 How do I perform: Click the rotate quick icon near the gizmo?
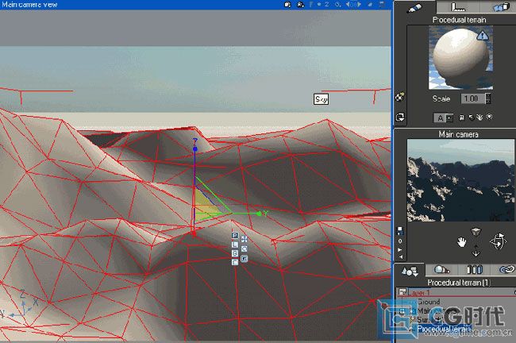click(245, 249)
